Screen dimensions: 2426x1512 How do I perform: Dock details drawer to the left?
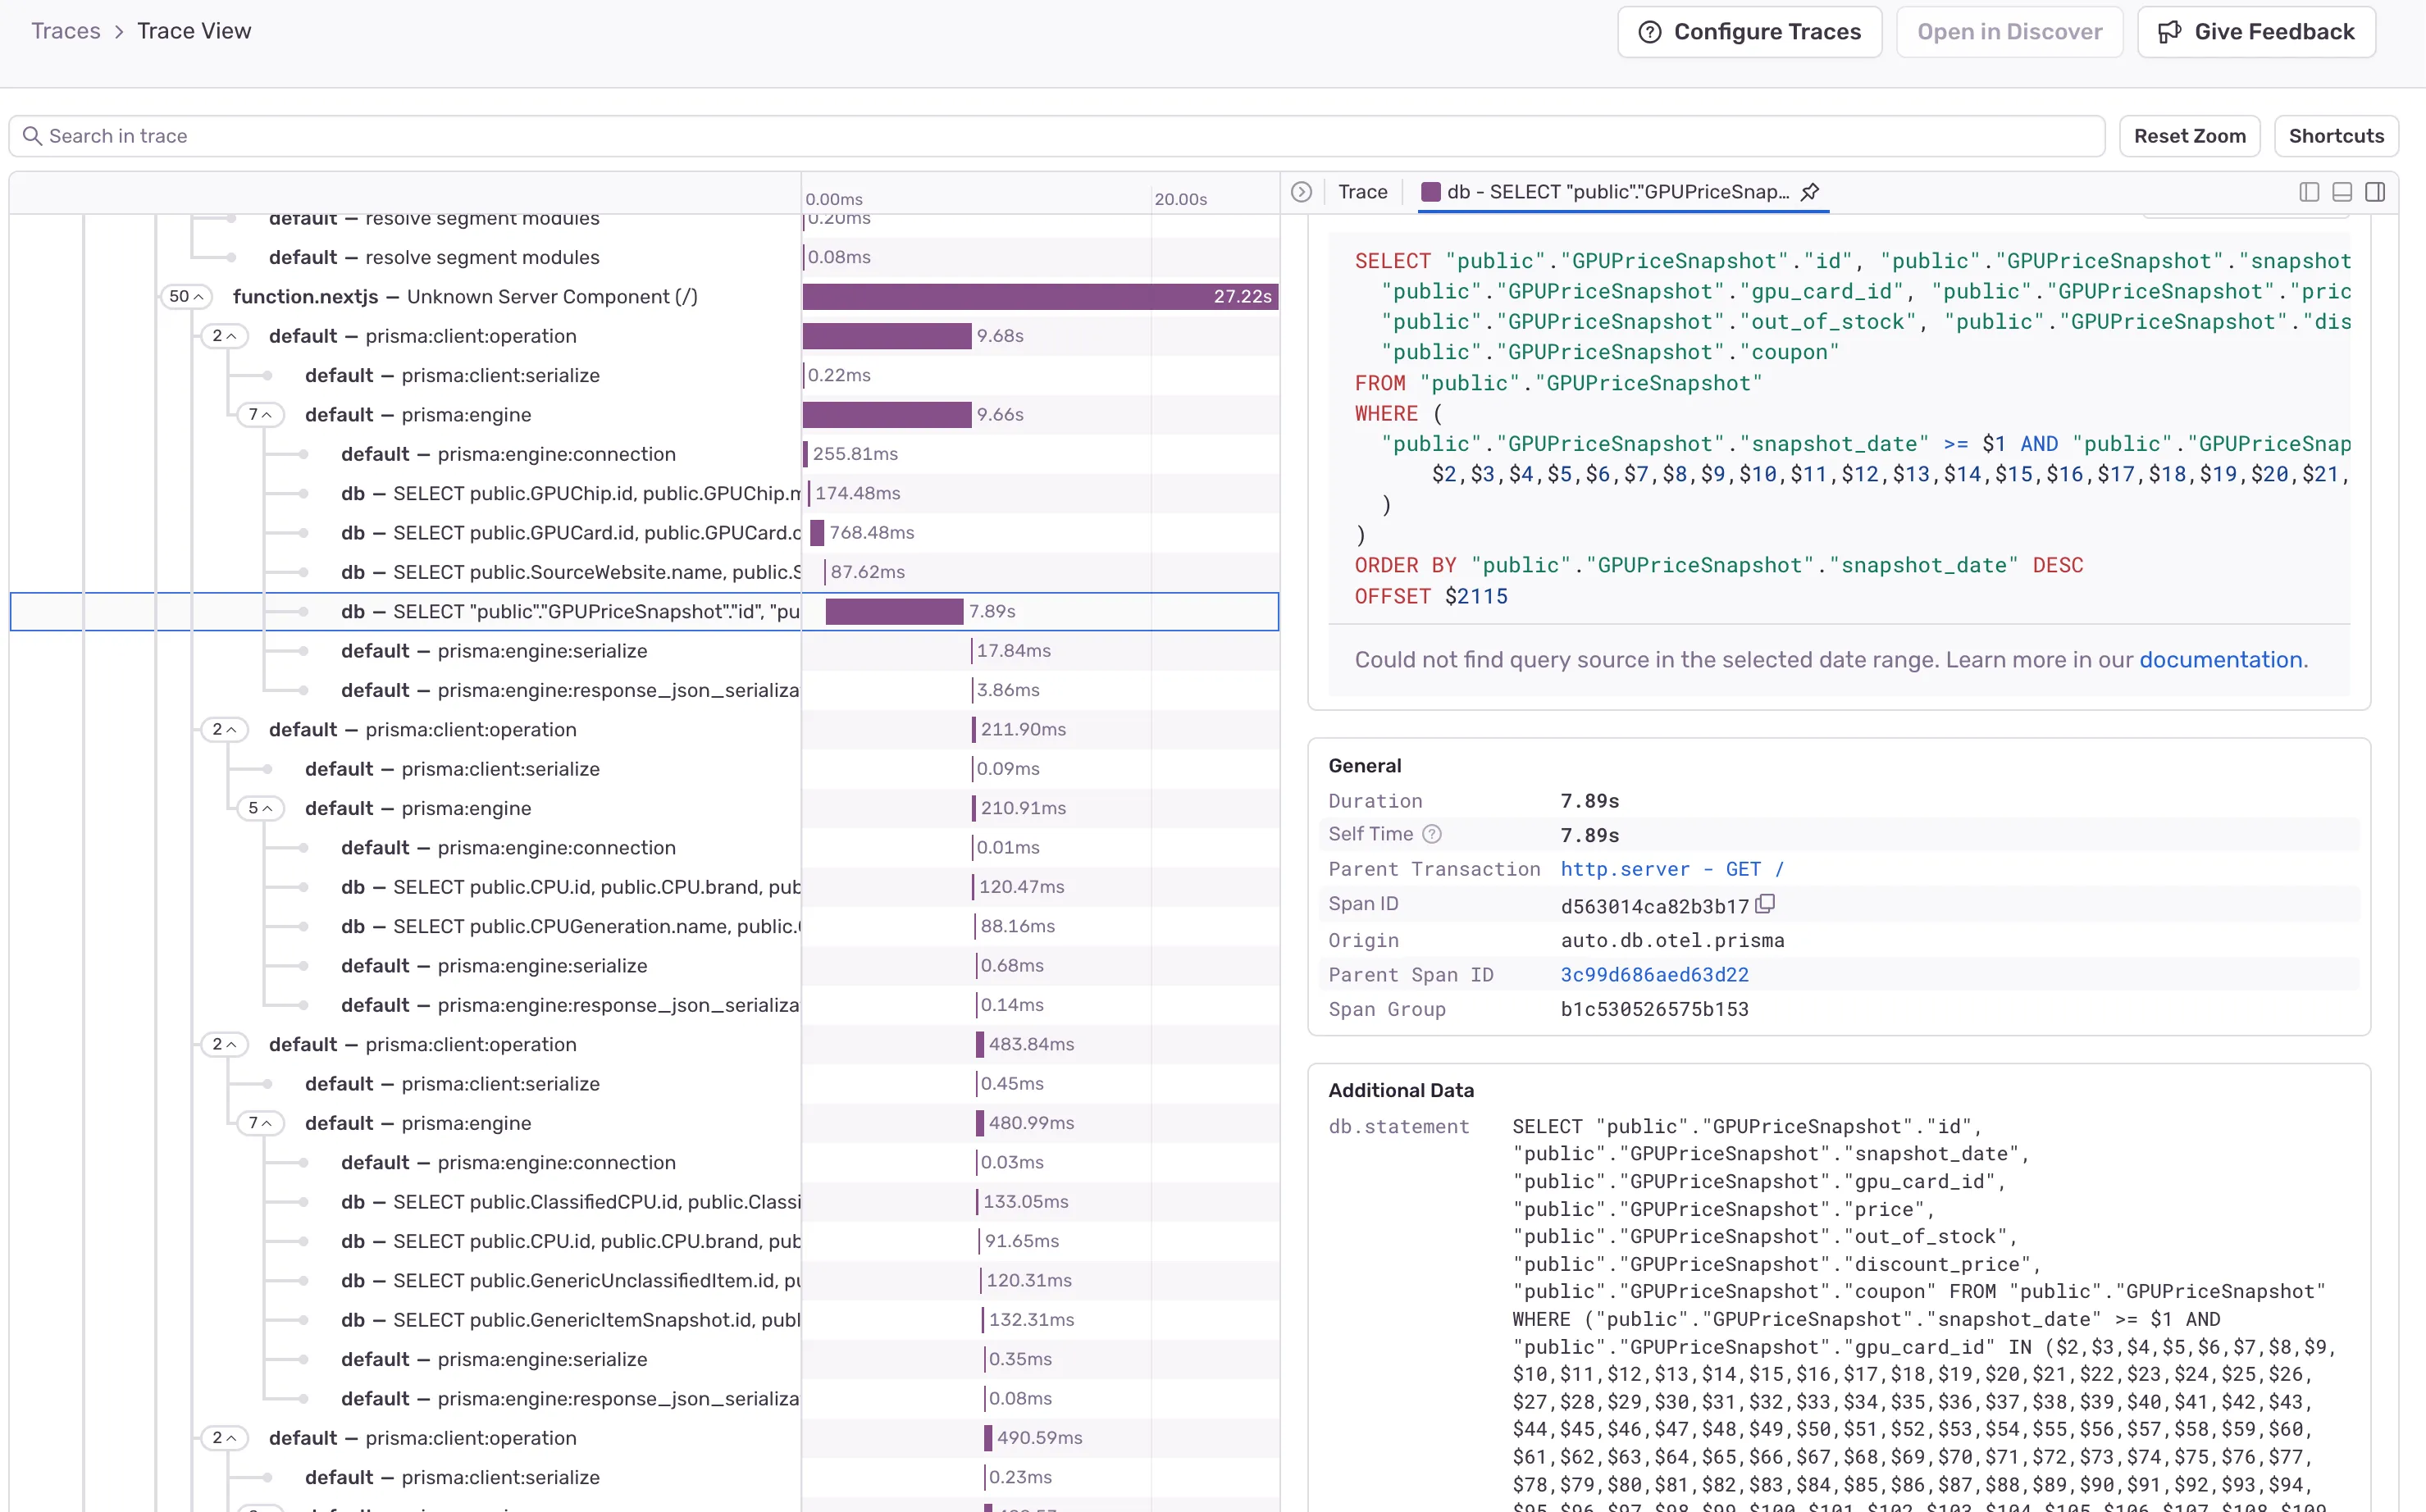[2308, 192]
